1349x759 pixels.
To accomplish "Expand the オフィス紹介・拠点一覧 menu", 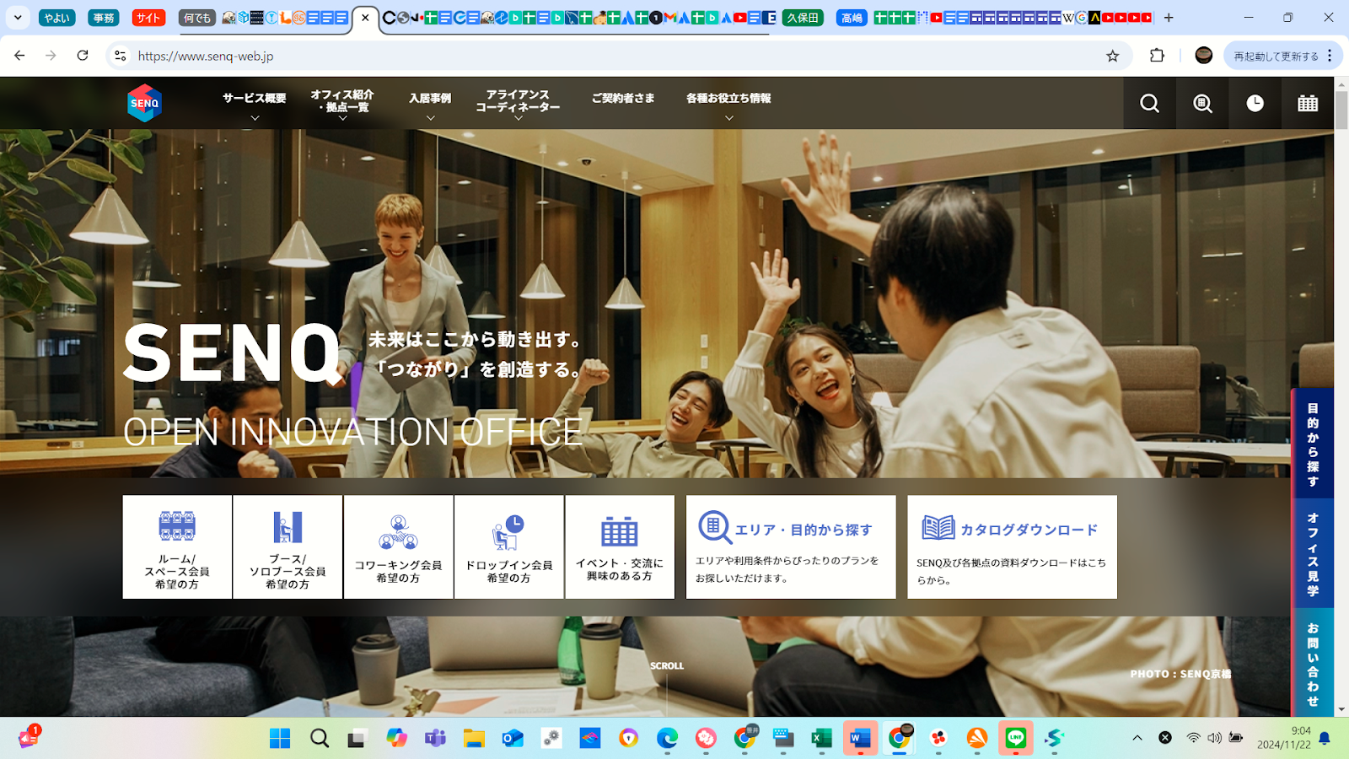I will pyautogui.click(x=342, y=105).
